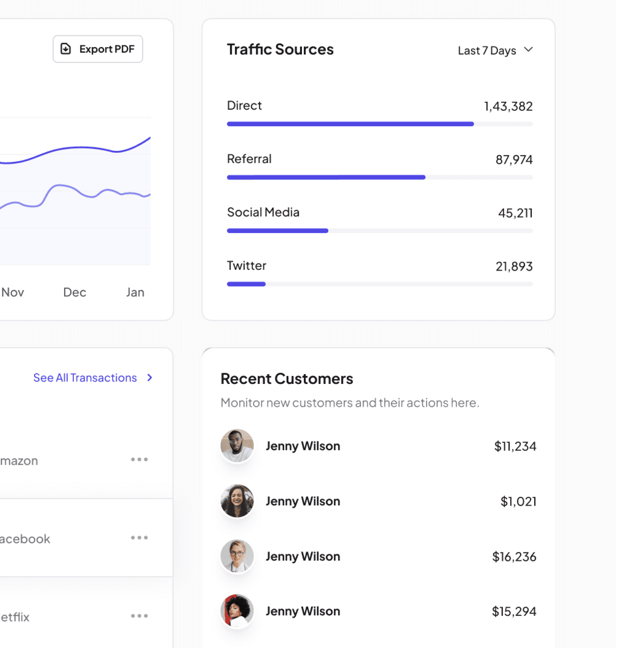This screenshot has height=648, width=617.
Task: Open the three-dot menu for Netflix row
Action: [139, 616]
